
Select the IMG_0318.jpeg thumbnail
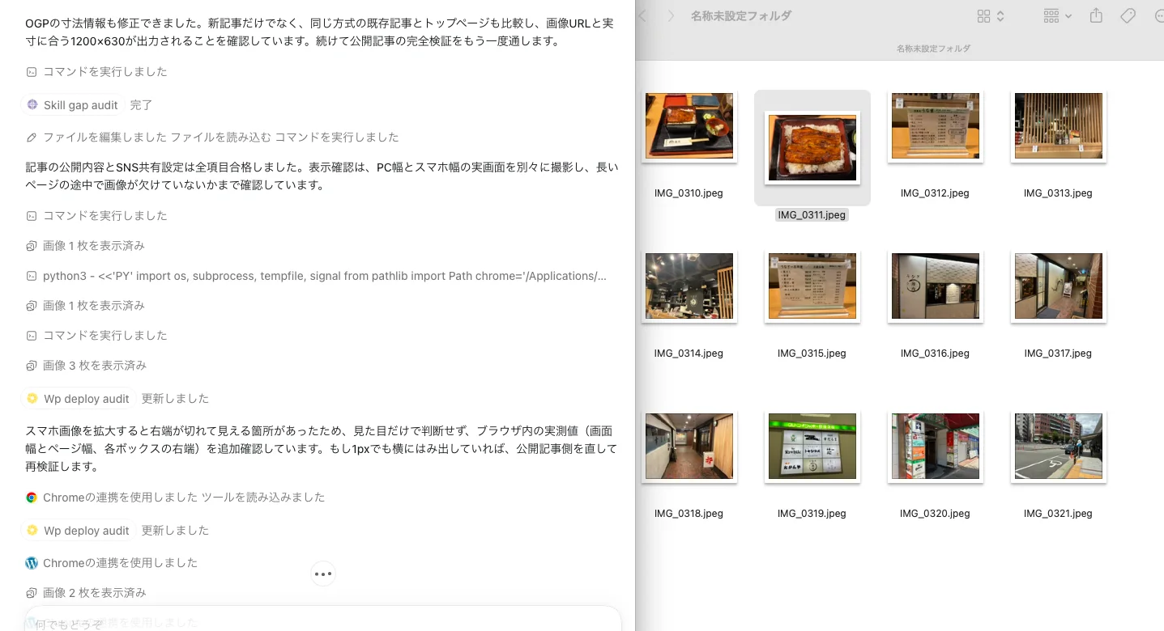point(689,447)
